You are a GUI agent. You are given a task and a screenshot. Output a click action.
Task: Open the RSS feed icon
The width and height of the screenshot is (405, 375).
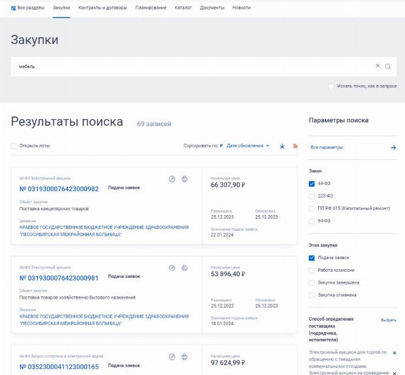pos(295,146)
